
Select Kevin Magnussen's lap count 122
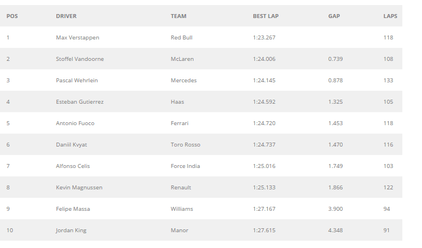pyautogui.click(x=388, y=188)
